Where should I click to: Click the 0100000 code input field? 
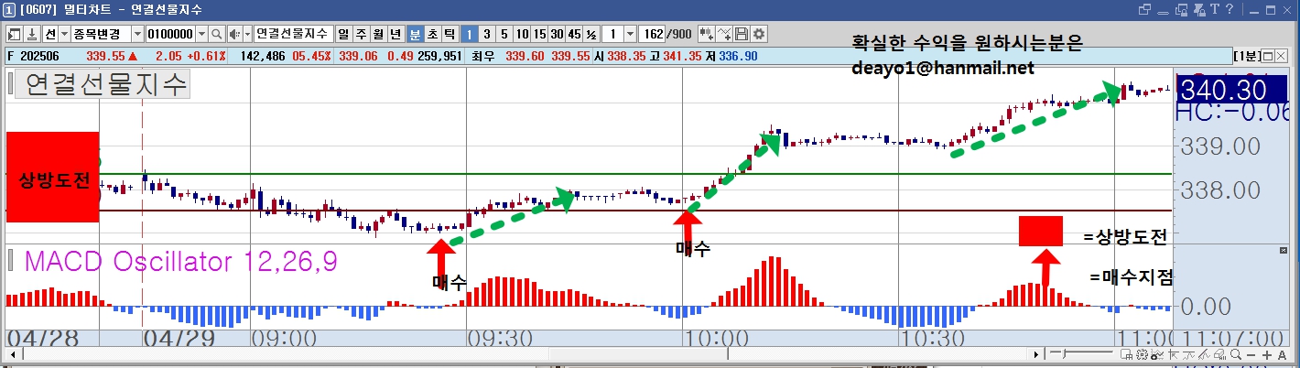[170, 34]
